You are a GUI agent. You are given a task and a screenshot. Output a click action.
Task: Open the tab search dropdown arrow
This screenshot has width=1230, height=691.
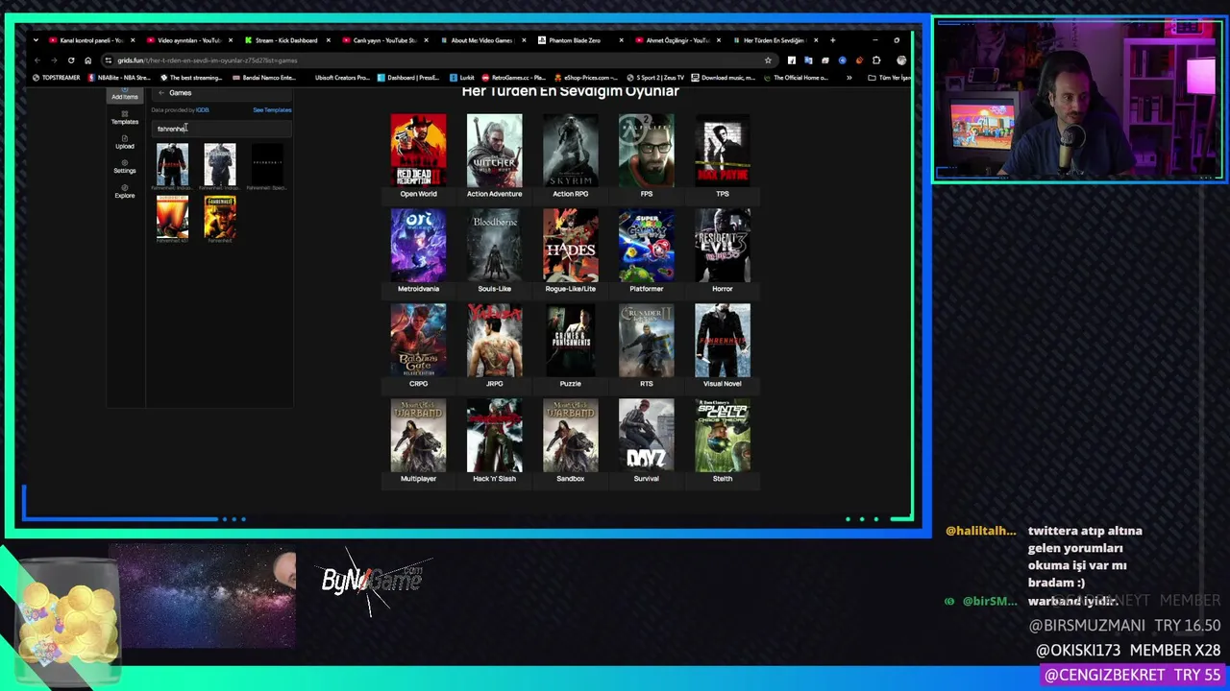click(36, 40)
